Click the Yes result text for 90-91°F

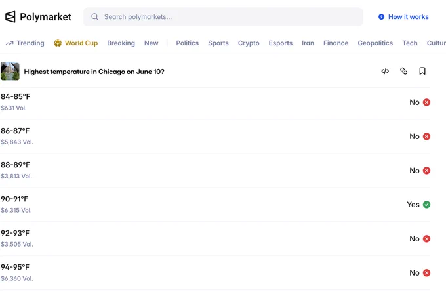pyautogui.click(x=413, y=205)
